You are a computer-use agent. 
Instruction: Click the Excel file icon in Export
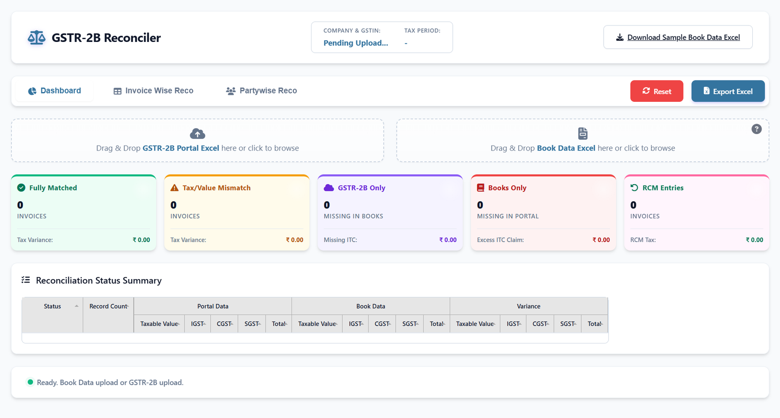(706, 91)
